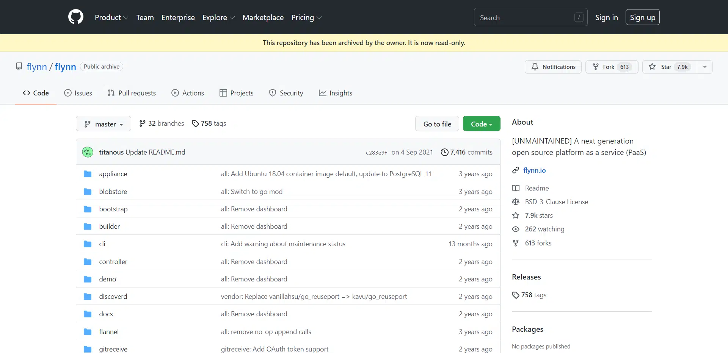Click titanous avatar in commit header
The height and width of the screenshot is (353, 728).
88,152
